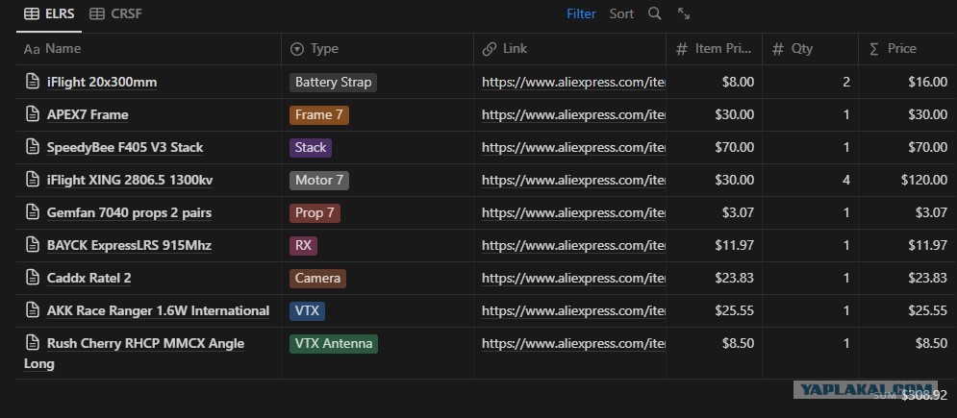Screen dimensions: 957x418
Task: Click the $3.07 item price cell
Action: 714,213
